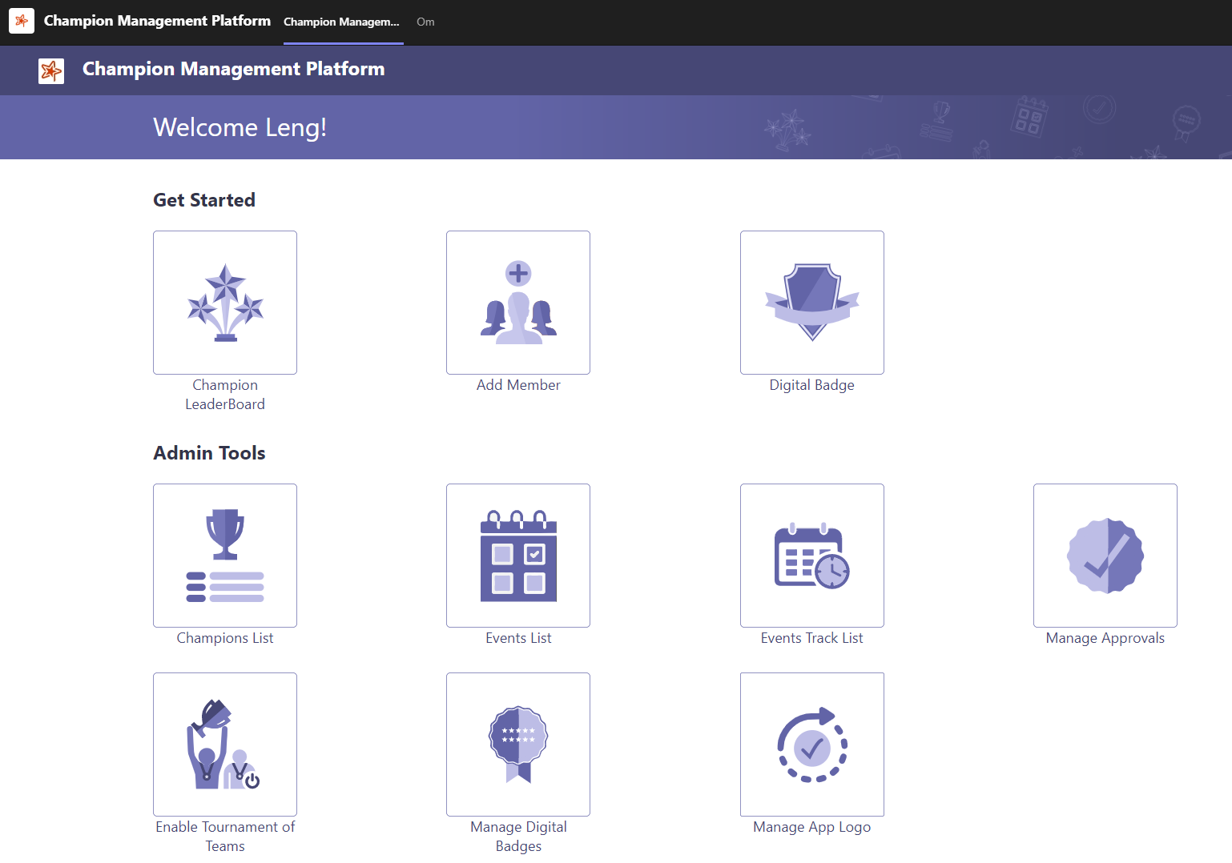Select the Manage App Logo refresh icon
The width and height of the screenshot is (1232, 863).
click(811, 744)
